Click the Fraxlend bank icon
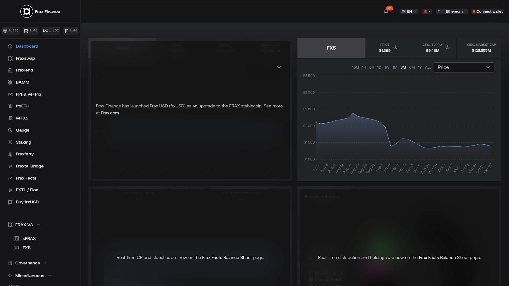 [10, 70]
